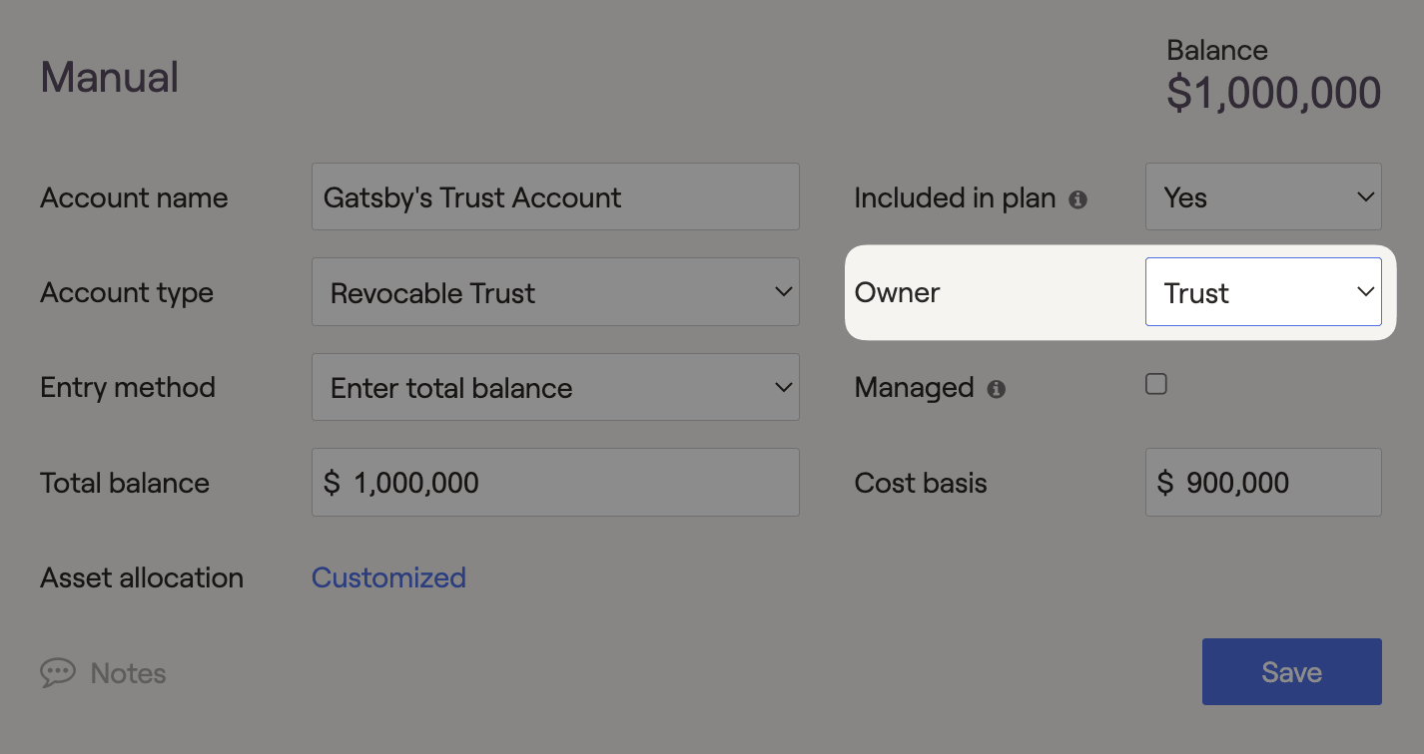Click the Notes speech bubble icon
The width and height of the screenshot is (1424, 754).
click(58, 672)
